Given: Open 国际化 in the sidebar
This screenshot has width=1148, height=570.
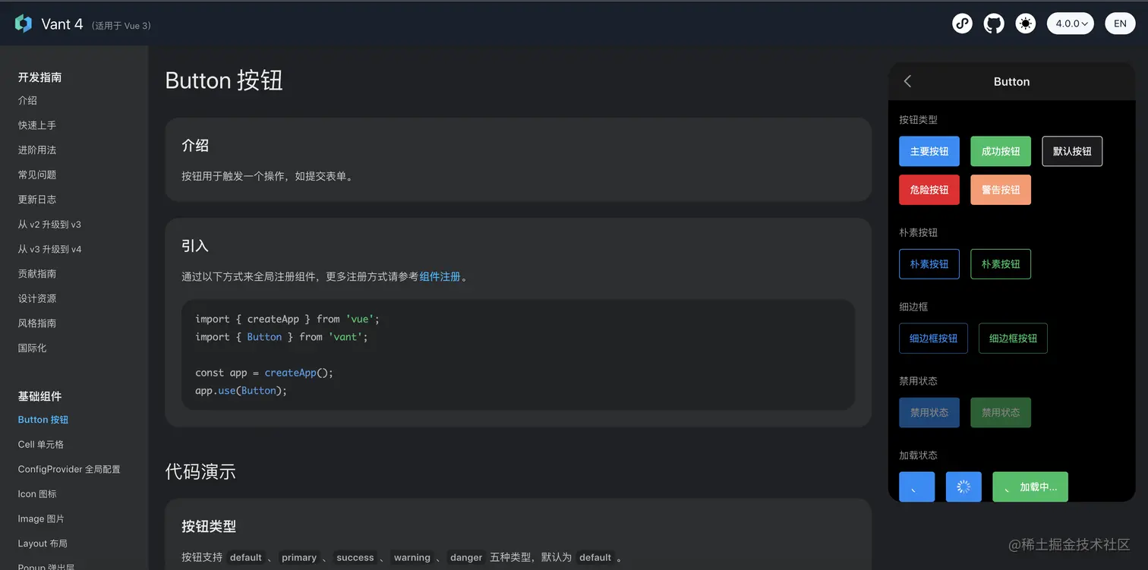Looking at the screenshot, I should [x=33, y=348].
